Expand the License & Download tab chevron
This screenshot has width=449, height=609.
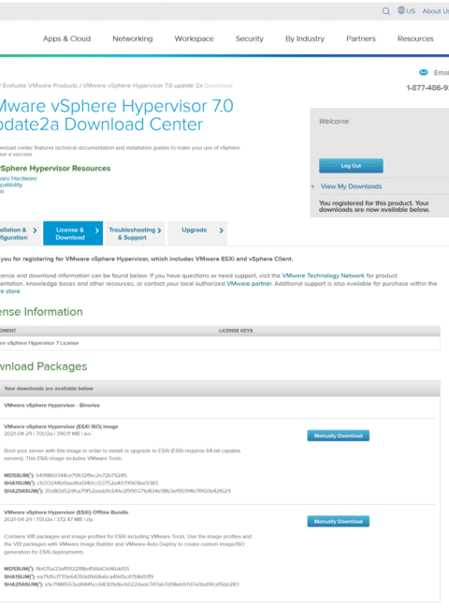pyautogui.click(x=97, y=230)
